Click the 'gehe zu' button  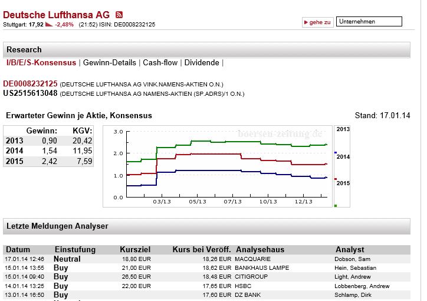[317, 22]
